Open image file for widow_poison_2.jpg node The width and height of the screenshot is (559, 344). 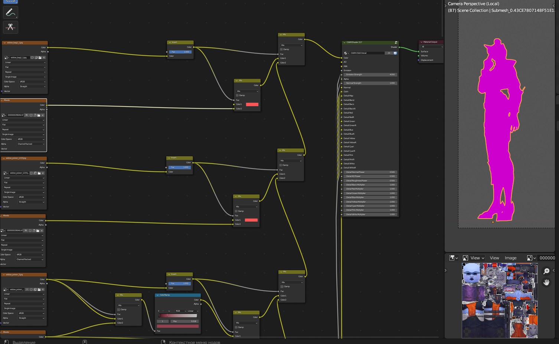tap(39, 289)
